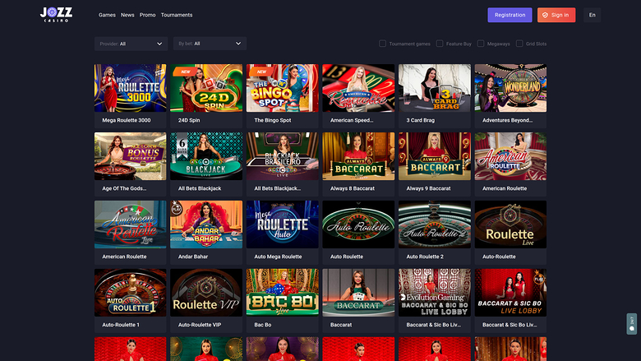Open the Auto Roulette 2 thumbnail
Screen dimensions: 641x361
[435, 224]
